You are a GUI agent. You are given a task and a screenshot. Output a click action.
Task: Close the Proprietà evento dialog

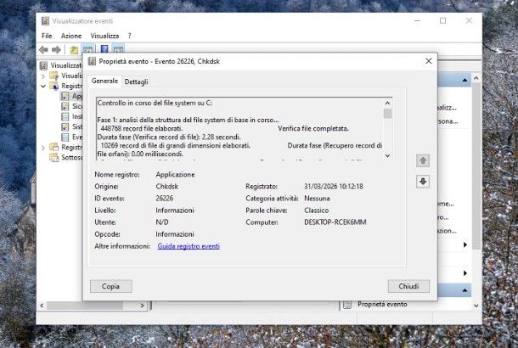point(429,61)
